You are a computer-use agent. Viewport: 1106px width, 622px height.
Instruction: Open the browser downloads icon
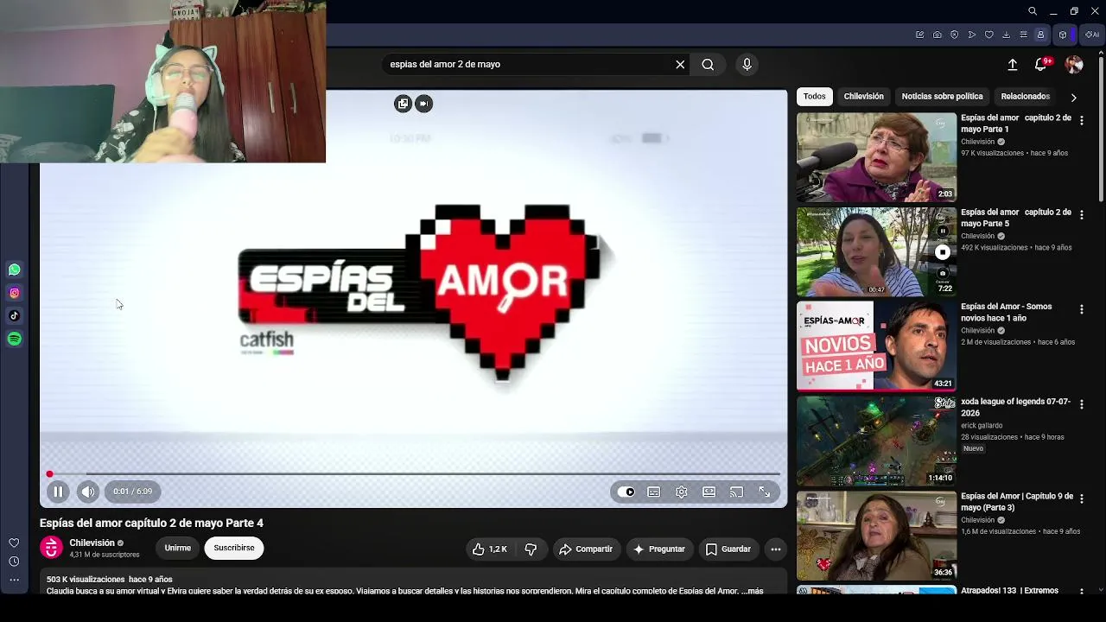(x=1006, y=35)
